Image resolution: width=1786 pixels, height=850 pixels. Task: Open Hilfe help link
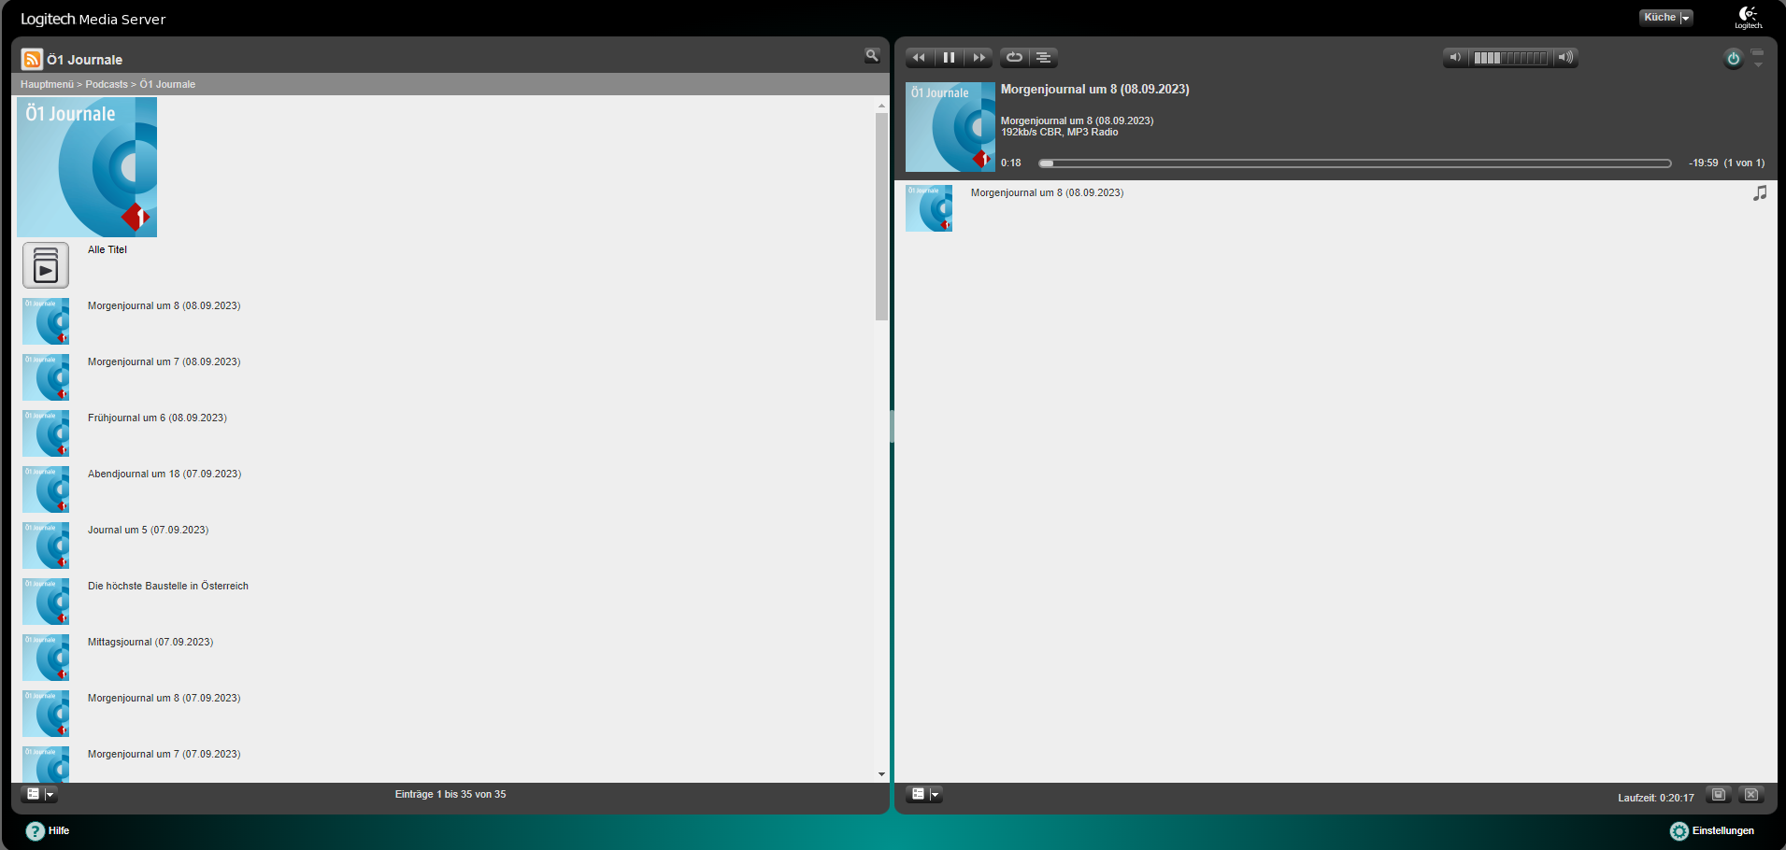coord(48,830)
